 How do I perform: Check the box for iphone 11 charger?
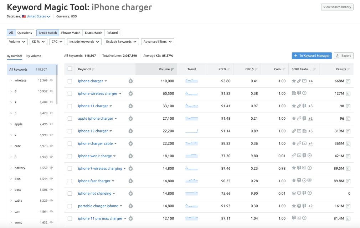pyautogui.click(x=70, y=106)
